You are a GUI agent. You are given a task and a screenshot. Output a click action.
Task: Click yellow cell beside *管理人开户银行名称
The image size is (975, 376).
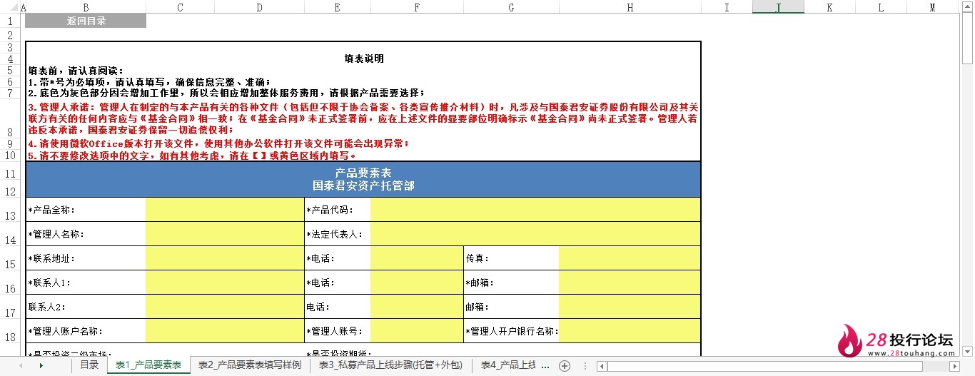click(630, 331)
